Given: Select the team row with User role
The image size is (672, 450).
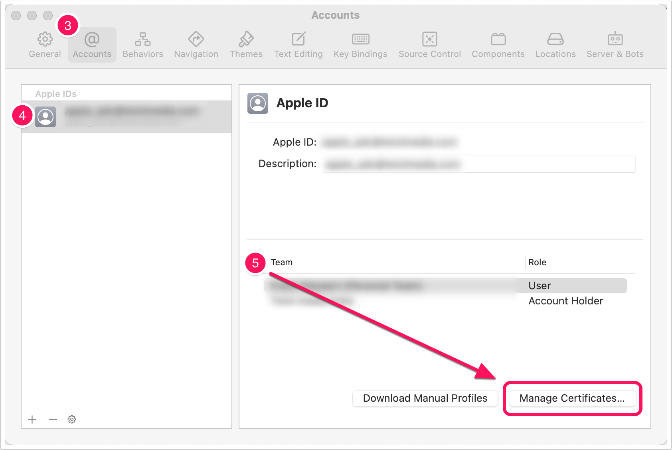Looking at the screenshot, I should (446, 286).
